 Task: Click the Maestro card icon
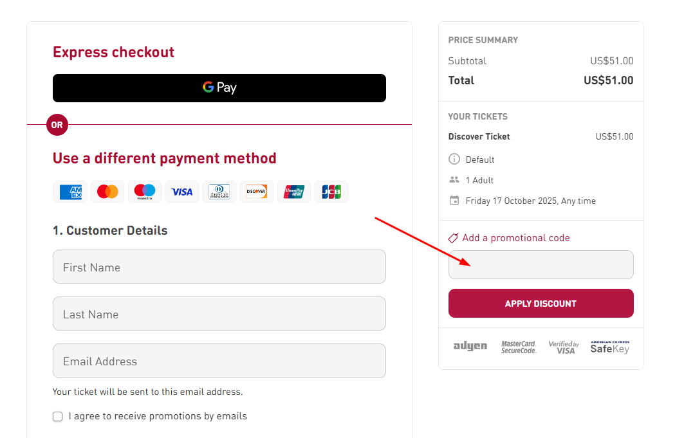pos(145,192)
